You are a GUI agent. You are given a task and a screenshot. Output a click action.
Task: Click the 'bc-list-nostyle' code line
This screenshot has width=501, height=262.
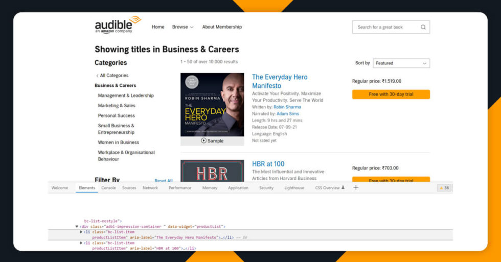click(103, 221)
